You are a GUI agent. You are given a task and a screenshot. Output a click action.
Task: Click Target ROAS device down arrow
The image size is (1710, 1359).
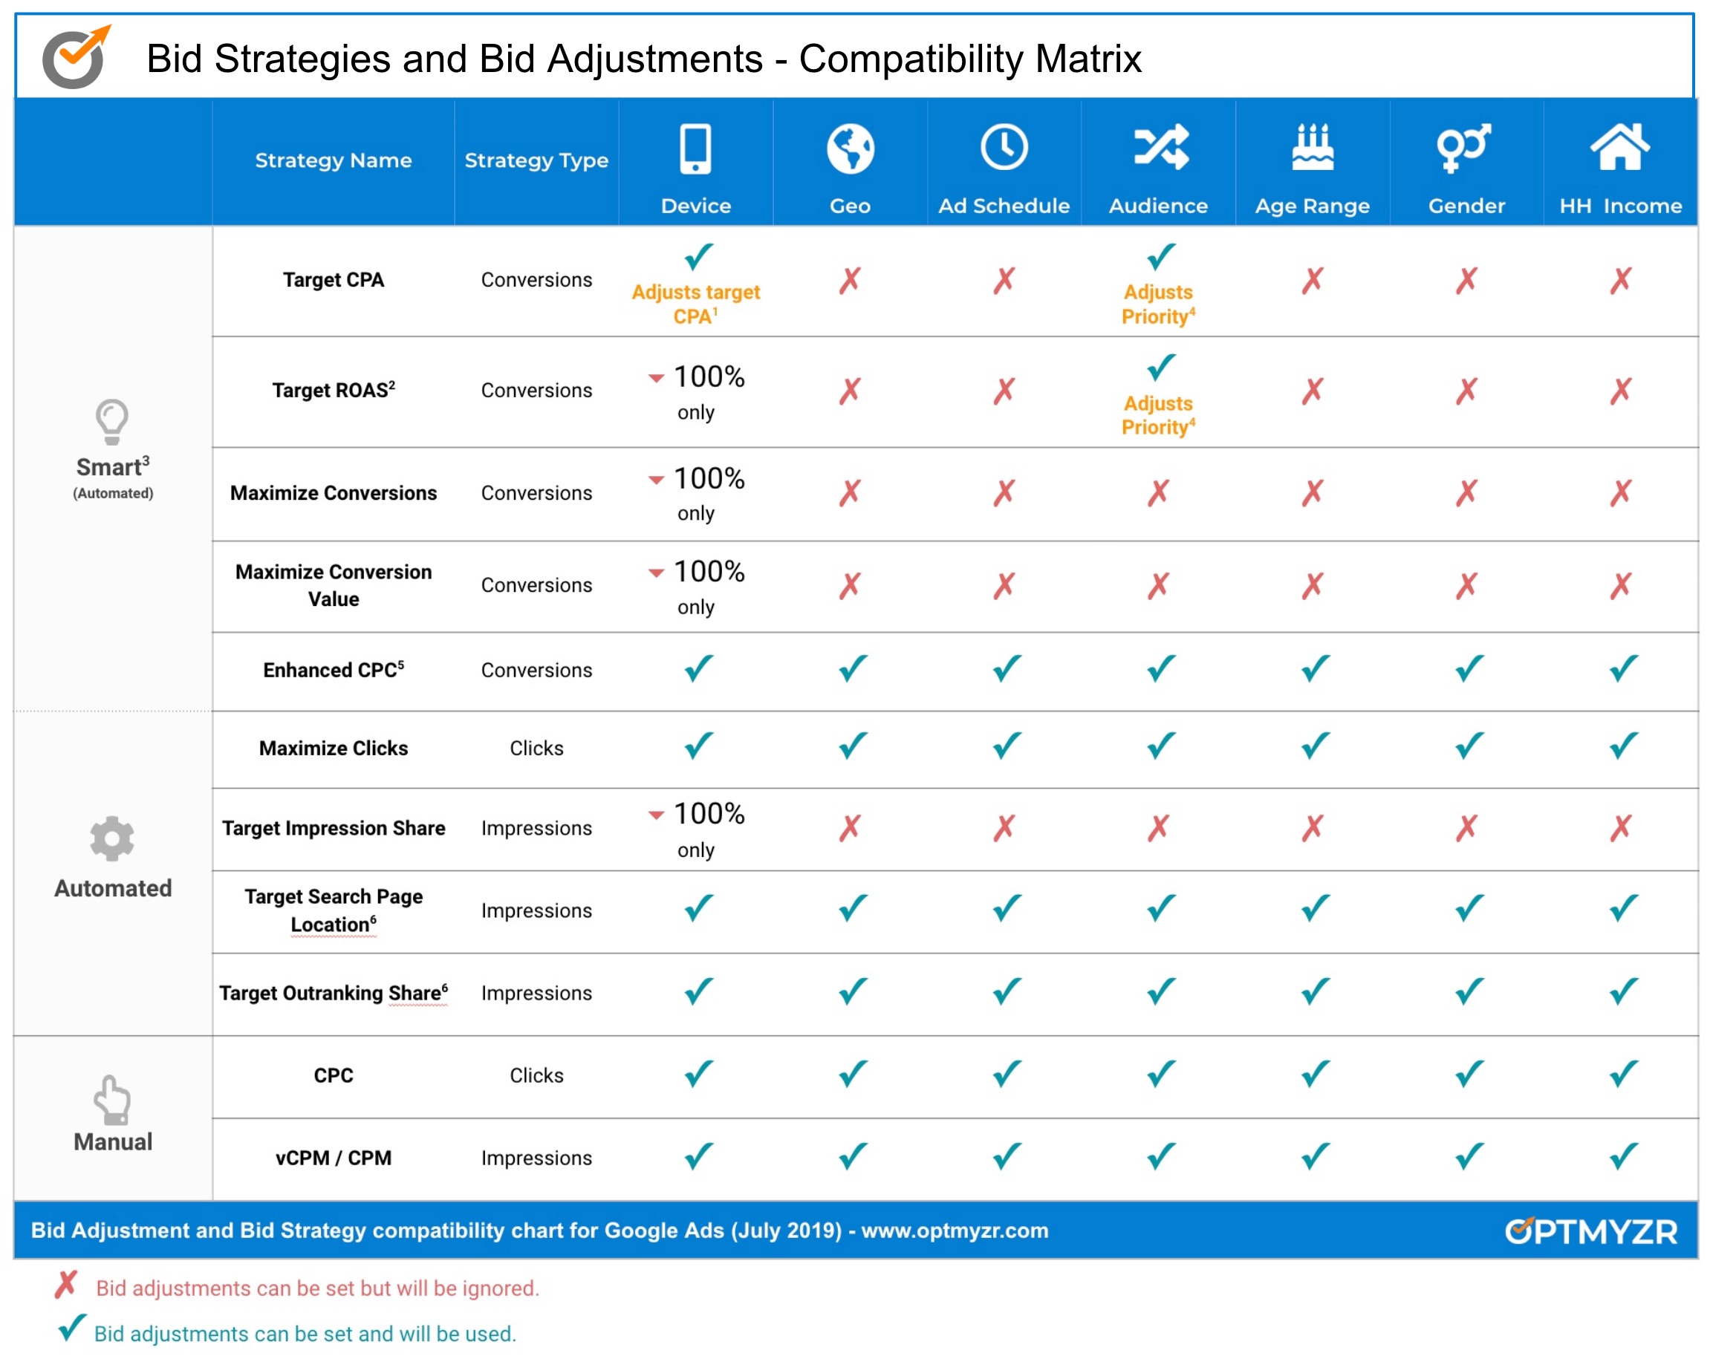656,378
